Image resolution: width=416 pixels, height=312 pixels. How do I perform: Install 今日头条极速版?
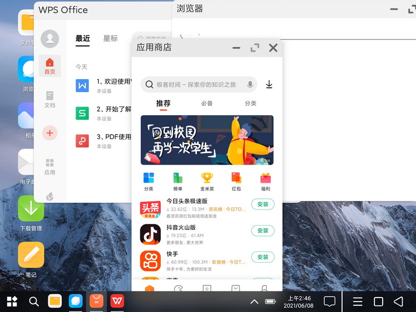(263, 204)
